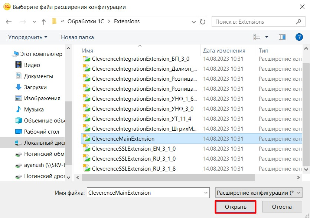Sort files by Тип column
310x218 pixels.
coord(263,51)
